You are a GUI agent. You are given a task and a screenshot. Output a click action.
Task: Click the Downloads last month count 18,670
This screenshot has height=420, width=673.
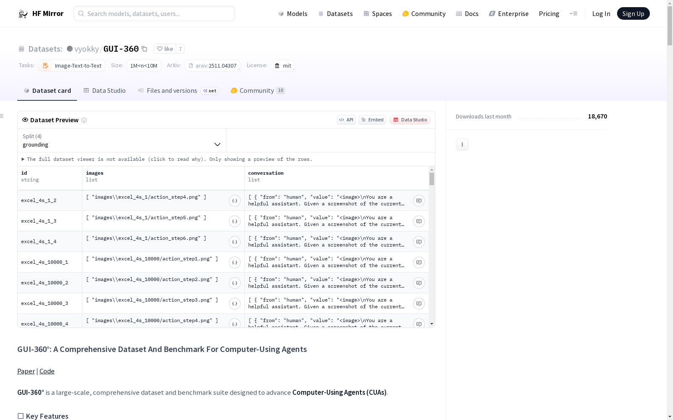(x=597, y=116)
